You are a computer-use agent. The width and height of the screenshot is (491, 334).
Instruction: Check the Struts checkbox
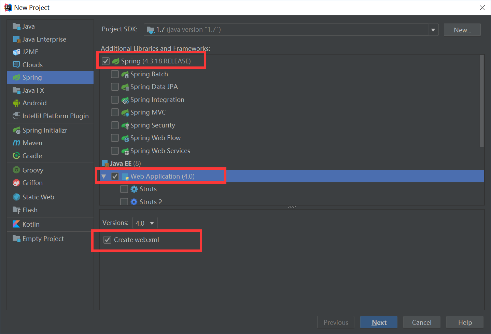[124, 189]
